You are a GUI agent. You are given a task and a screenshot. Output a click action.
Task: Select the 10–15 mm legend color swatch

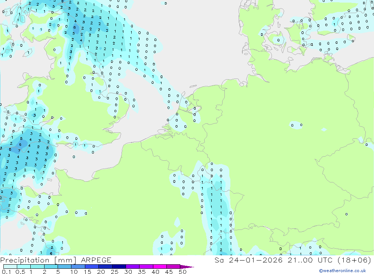(78, 267)
